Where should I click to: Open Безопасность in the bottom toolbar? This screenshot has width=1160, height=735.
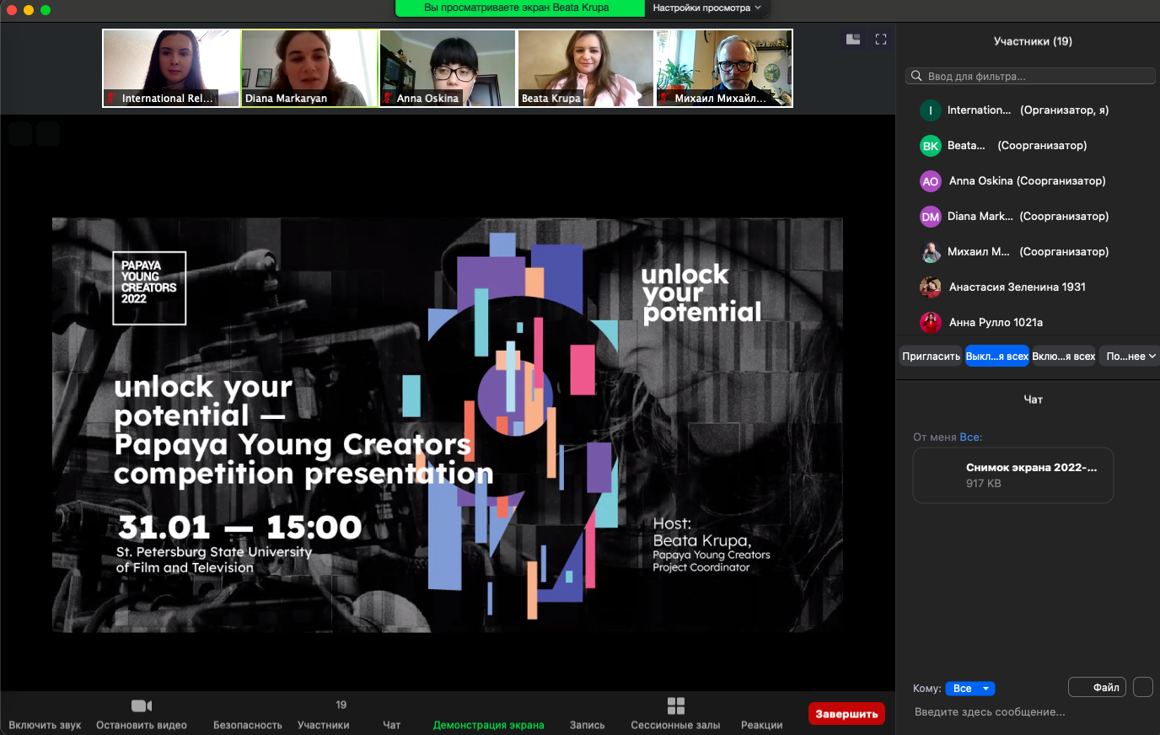pos(247,715)
